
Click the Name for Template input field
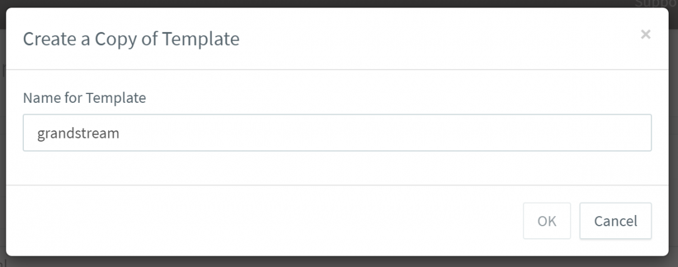[x=336, y=133]
